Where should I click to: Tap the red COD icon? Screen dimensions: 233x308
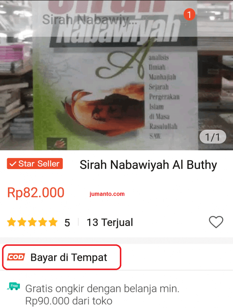(16, 257)
